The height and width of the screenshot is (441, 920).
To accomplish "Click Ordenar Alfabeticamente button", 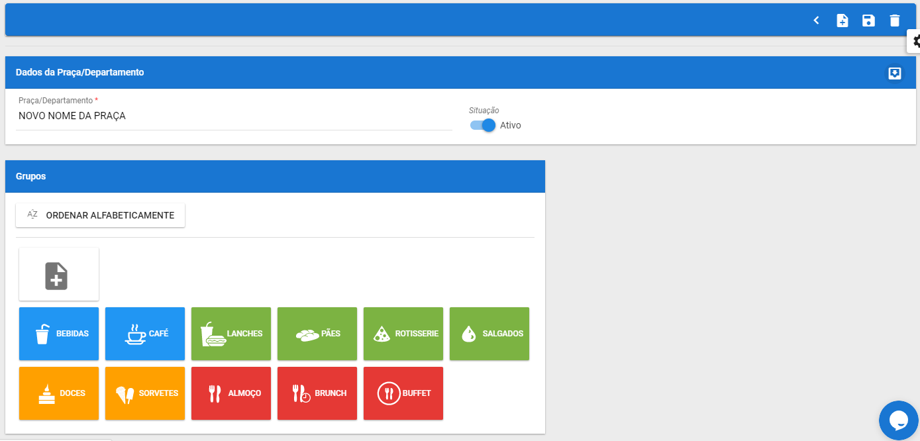I will pyautogui.click(x=100, y=215).
